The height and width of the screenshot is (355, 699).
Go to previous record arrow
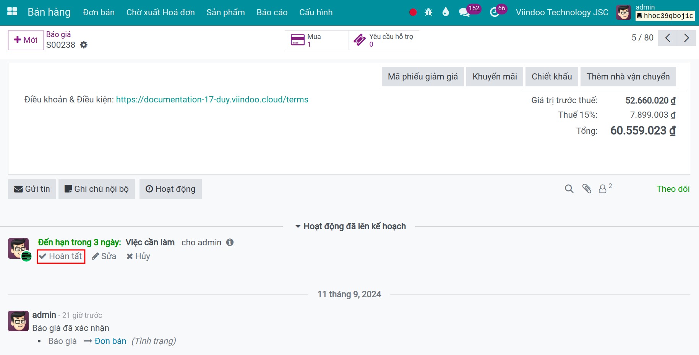(x=668, y=38)
